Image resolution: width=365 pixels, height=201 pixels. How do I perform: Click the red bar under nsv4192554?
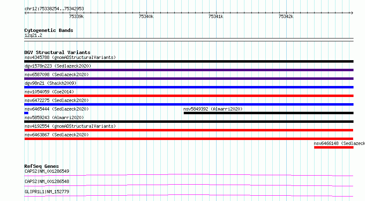point(189,130)
